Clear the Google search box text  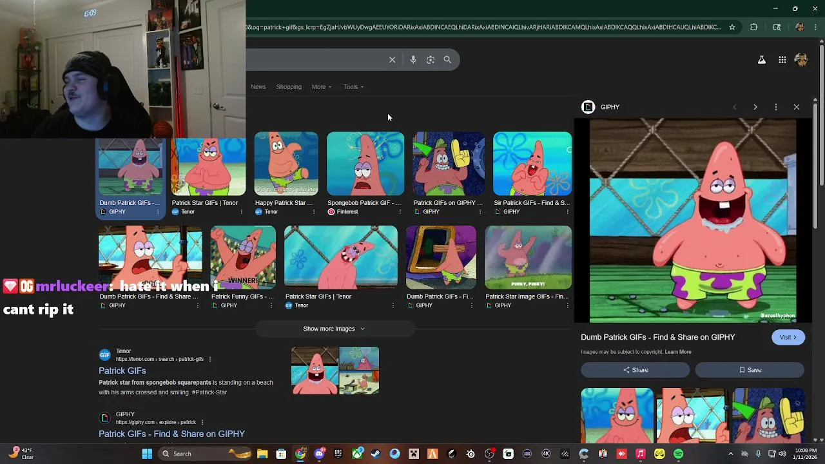(392, 59)
